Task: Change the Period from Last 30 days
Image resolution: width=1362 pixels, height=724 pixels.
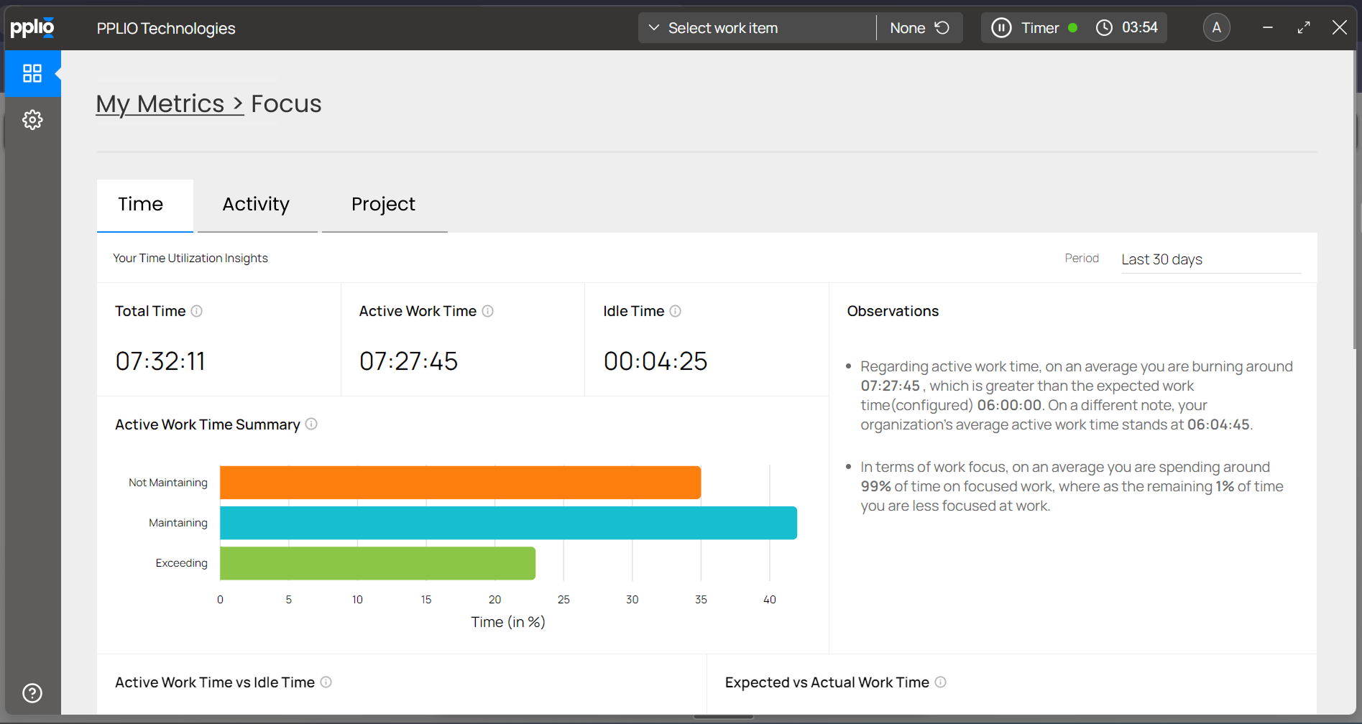Action: (1161, 259)
